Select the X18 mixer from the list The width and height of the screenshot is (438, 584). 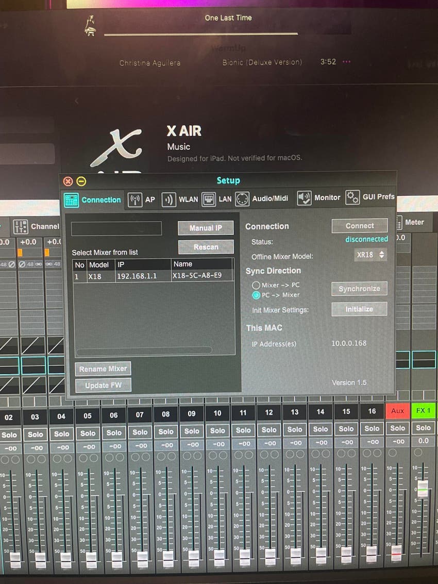click(144, 276)
